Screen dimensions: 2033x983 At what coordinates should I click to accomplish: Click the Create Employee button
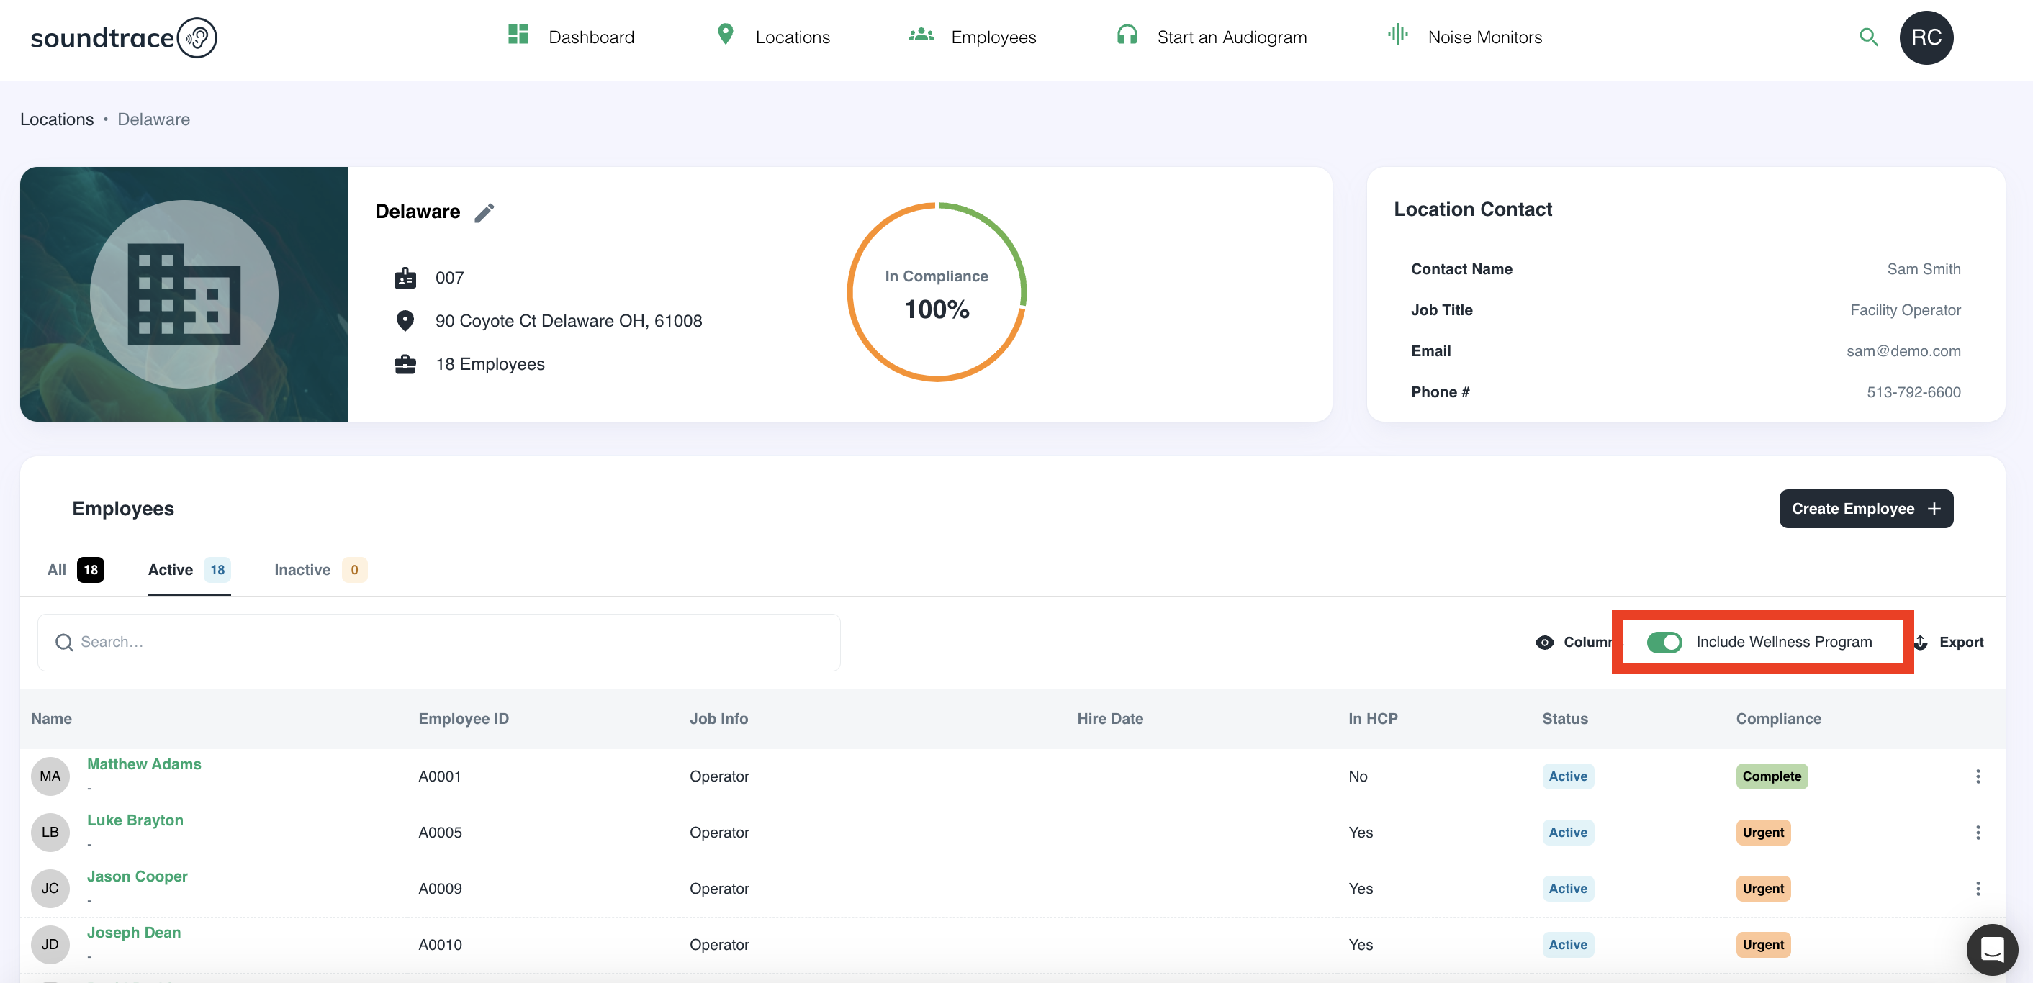[1866, 509]
